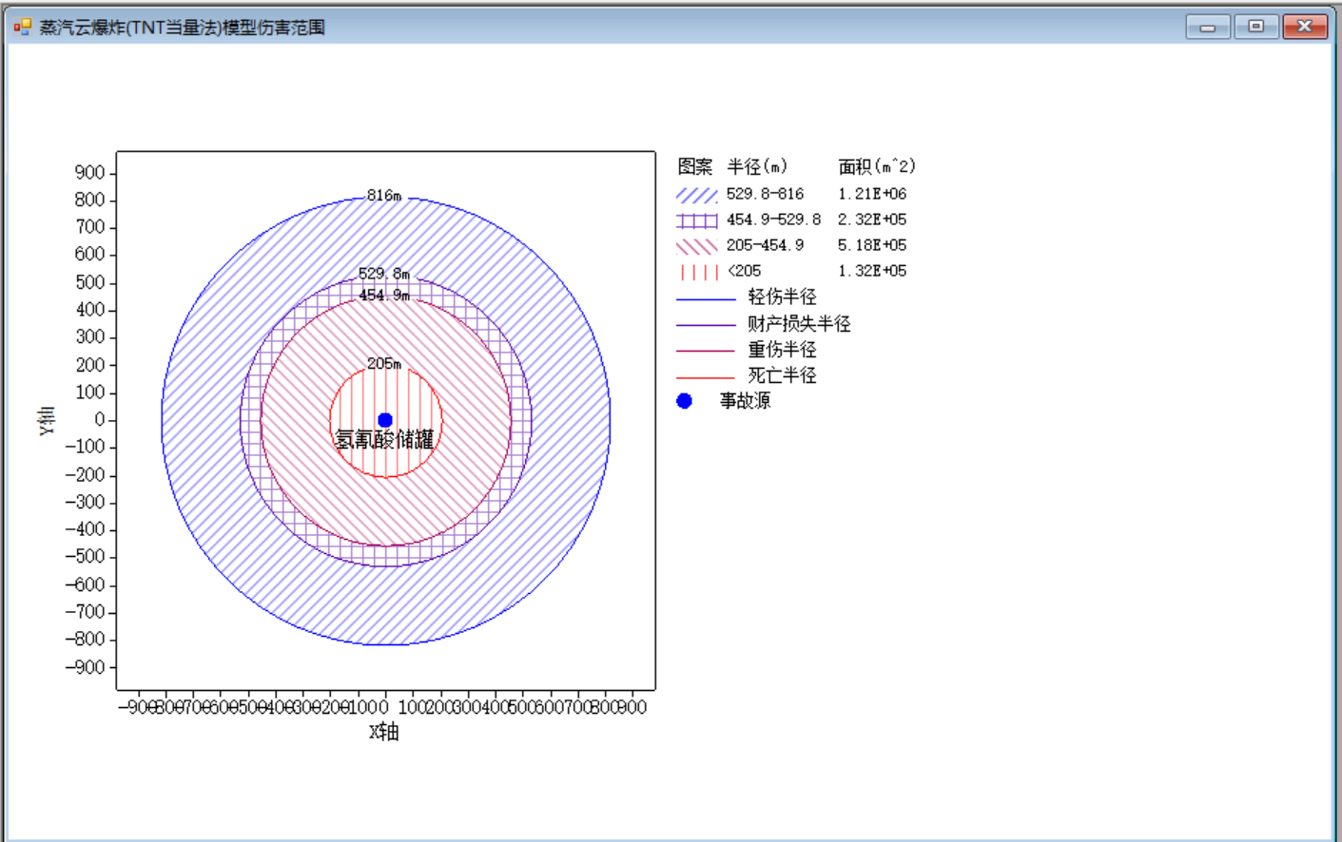1342x842 pixels.
Task: Click the 轻伤半径 legend label
Action: pyautogui.click(x=782, y=297)
